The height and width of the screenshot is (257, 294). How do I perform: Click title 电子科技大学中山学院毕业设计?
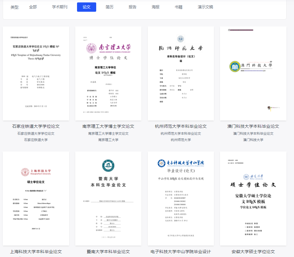point(181,252)
